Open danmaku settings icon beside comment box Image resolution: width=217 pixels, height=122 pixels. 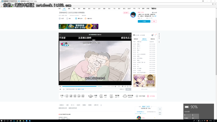pyautogui.click(x=60, y=89)
